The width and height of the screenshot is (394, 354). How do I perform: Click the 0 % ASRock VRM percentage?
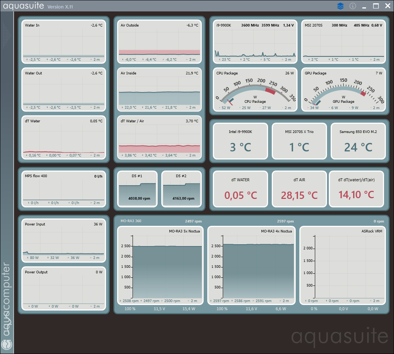(314, 309)
